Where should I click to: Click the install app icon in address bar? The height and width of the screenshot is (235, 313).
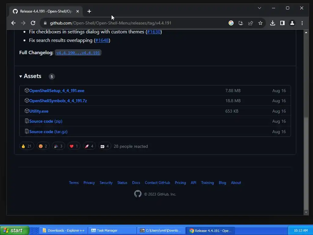click(241, 23)
